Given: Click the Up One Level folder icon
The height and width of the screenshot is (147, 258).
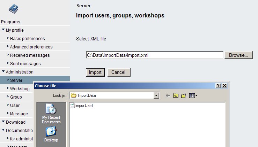Looking at the screenshot, I should click(176, 95).
